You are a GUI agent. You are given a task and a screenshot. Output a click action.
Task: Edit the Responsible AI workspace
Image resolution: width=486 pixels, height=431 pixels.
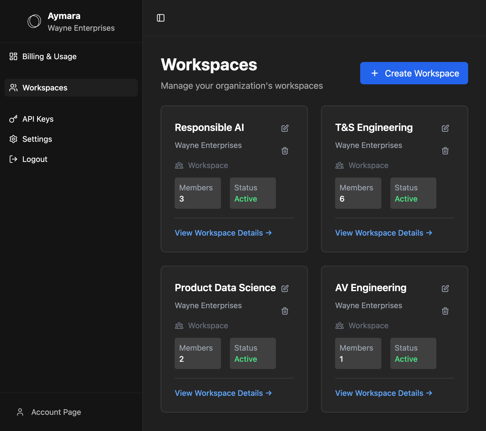(x=285, y=128)
